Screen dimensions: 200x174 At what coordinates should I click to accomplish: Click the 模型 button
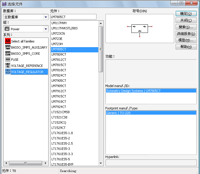point(186,40)
